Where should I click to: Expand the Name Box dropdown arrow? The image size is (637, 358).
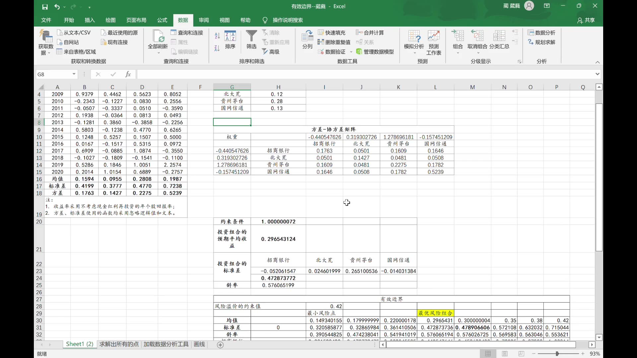click(74, 74)
